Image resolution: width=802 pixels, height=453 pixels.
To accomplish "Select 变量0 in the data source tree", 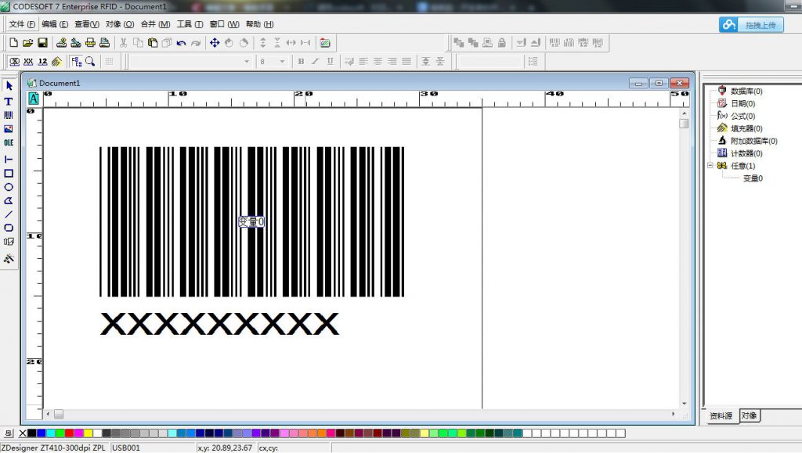I will pyautogui.click(x=753, y=178).
